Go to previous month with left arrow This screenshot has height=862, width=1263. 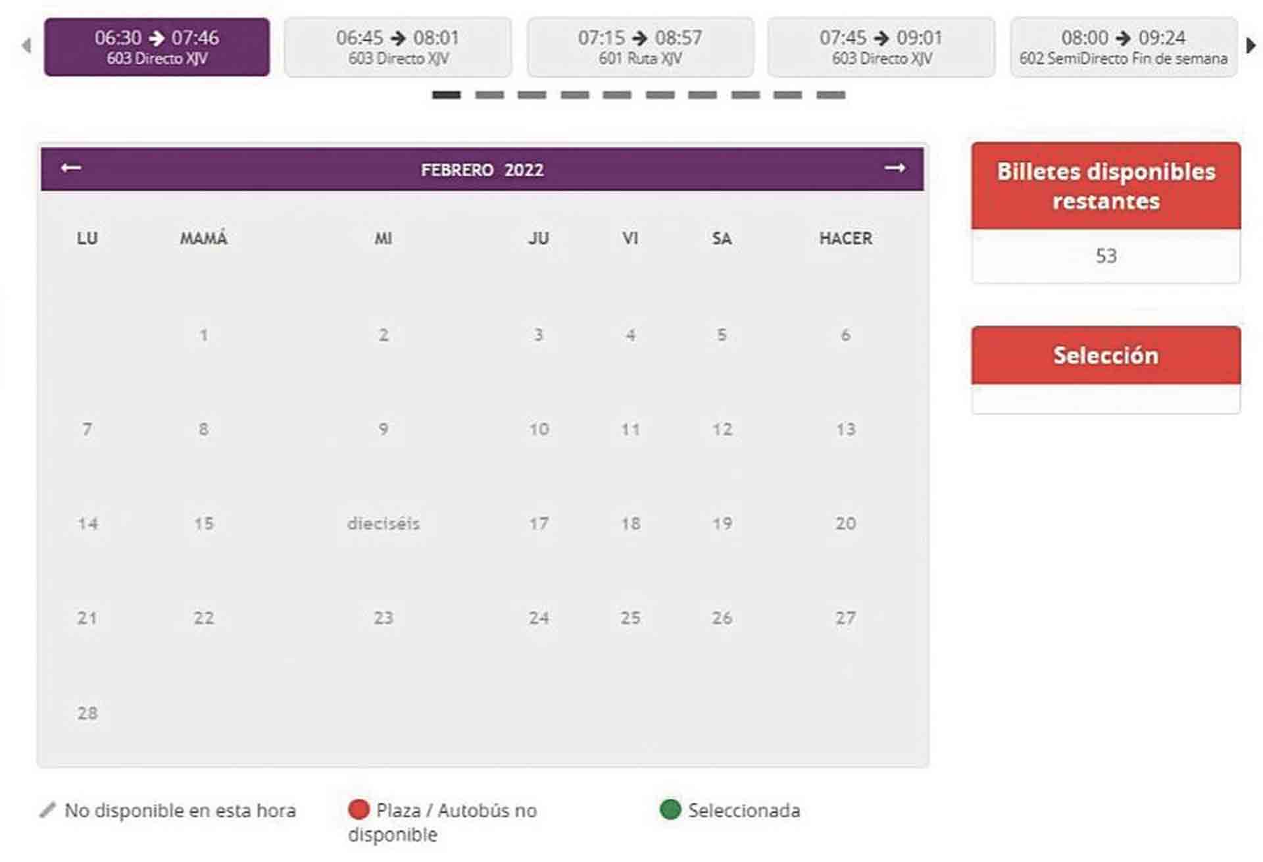coord(70,168)
